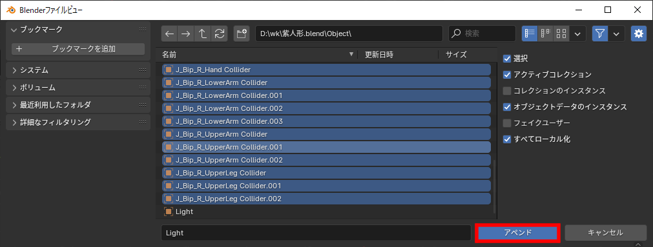Collapse the ブックマーク panel
Screen dimensions: 653x247
coord(14,30)
